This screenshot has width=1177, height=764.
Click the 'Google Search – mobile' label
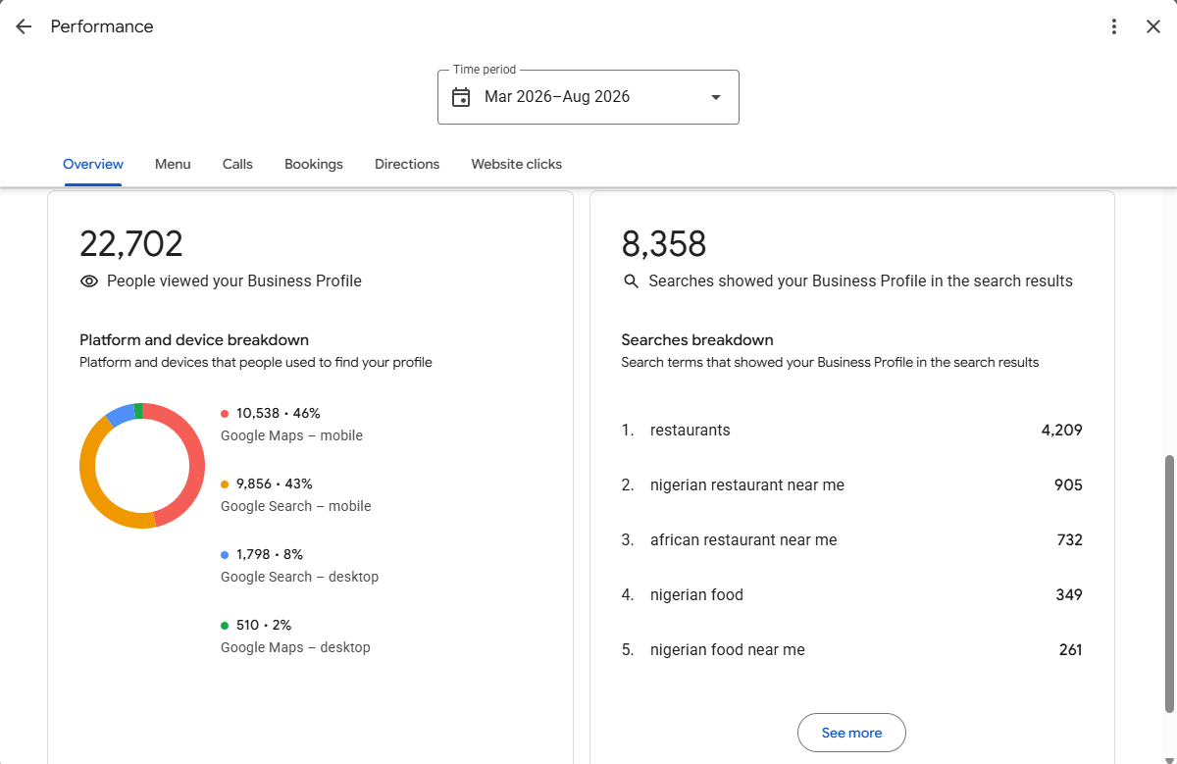pos(296,507)
